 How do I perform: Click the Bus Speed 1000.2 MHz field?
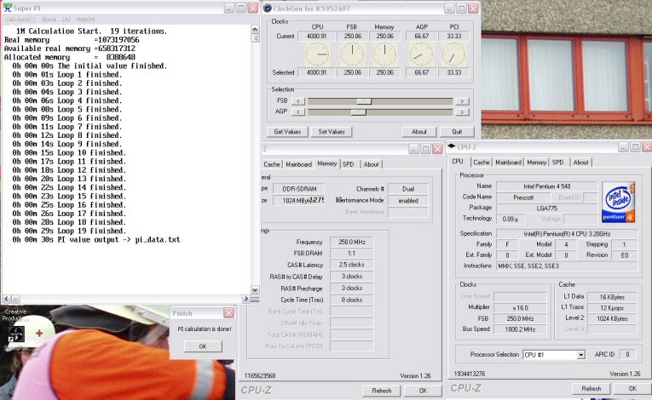point(520,329)
